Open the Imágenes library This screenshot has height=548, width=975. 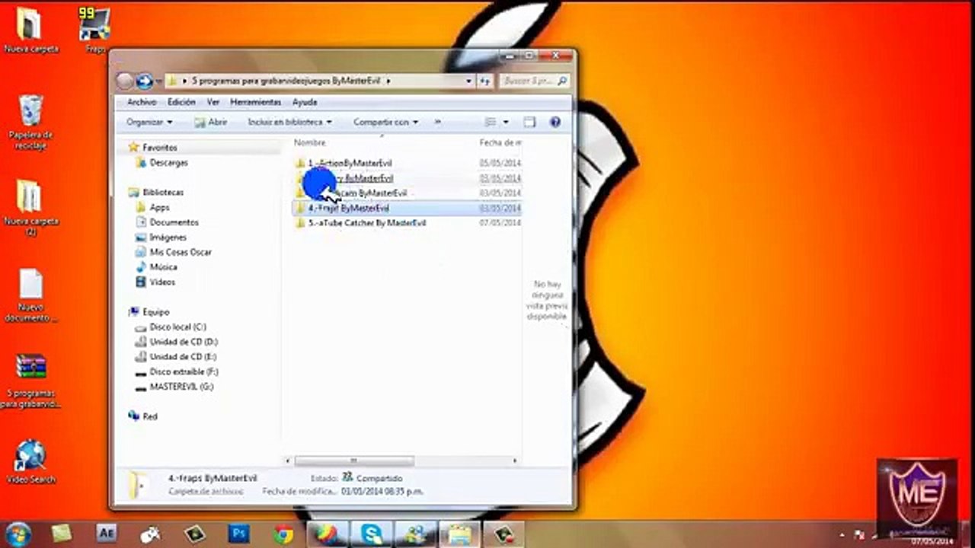click(168, 237)
